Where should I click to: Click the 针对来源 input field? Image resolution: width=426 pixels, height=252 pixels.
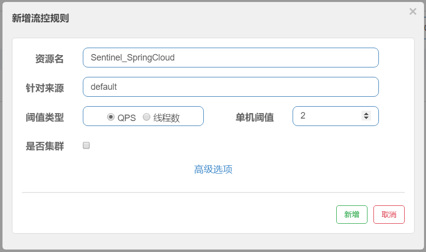point(231,87)
